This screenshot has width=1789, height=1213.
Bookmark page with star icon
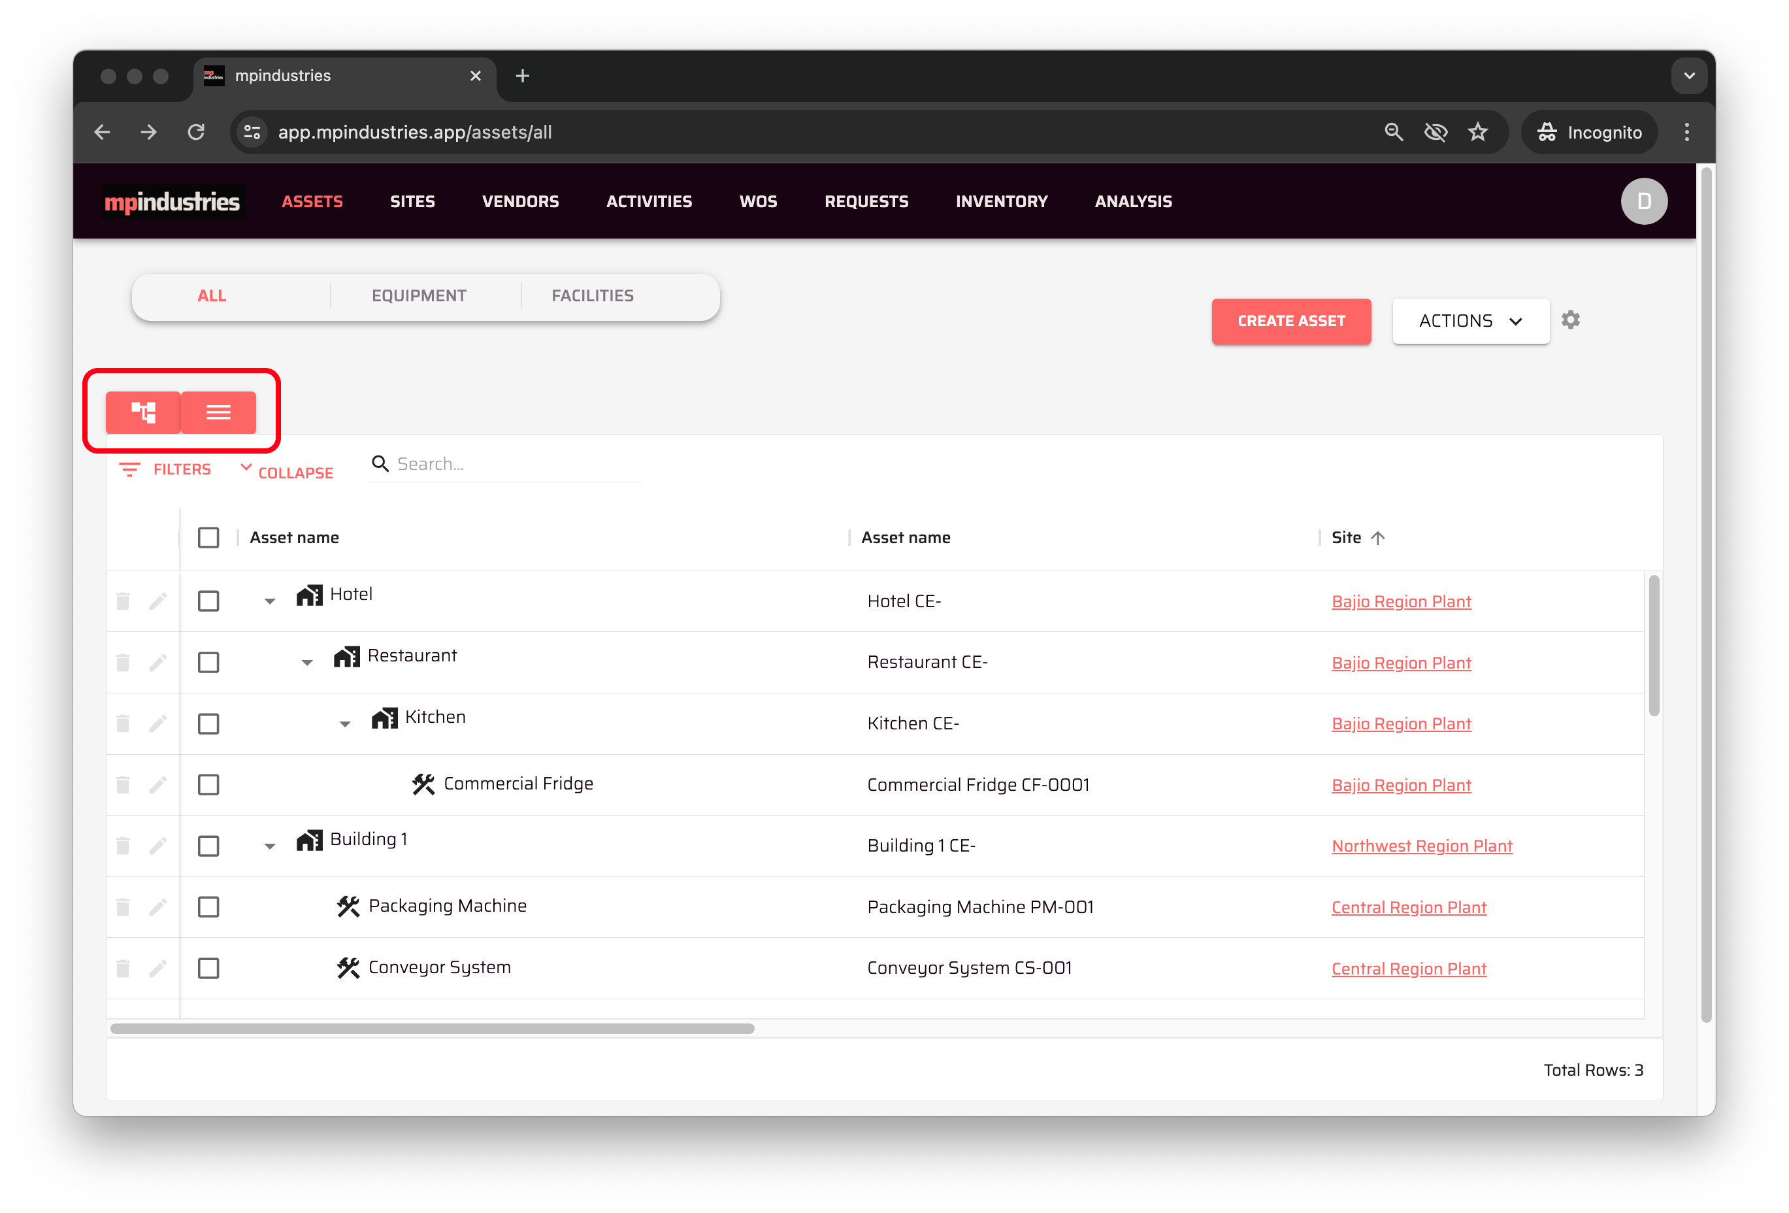(x=1477, y=132)
